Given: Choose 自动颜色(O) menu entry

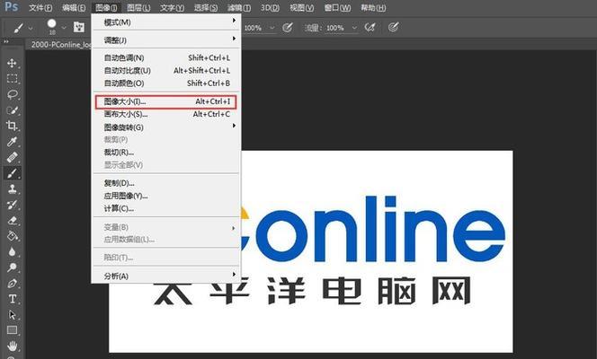Looking at the screenshot, I should click(x=166, y=83).
